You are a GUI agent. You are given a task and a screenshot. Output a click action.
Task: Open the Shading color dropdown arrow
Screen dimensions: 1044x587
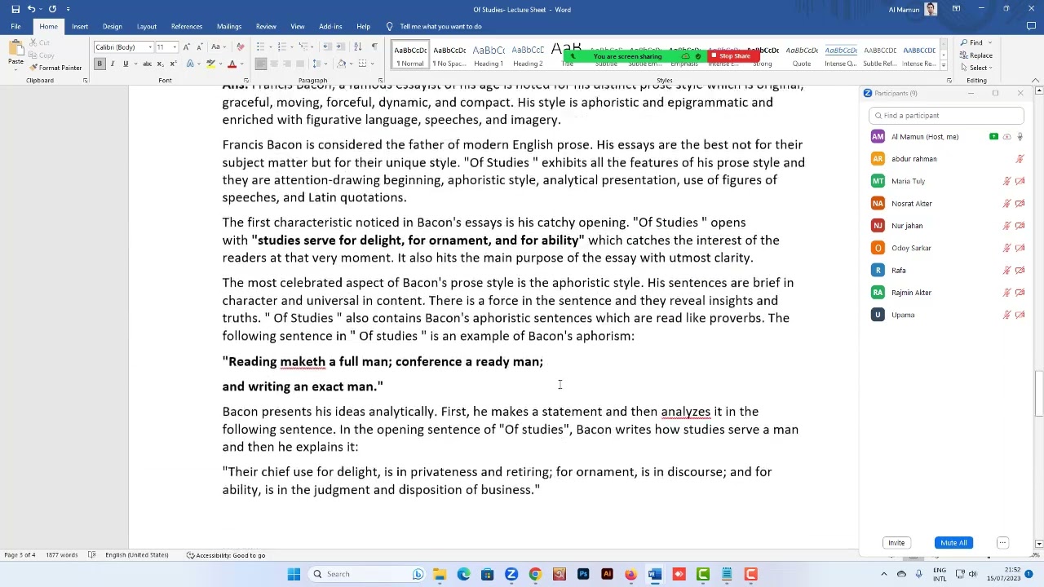pos(349,64)
